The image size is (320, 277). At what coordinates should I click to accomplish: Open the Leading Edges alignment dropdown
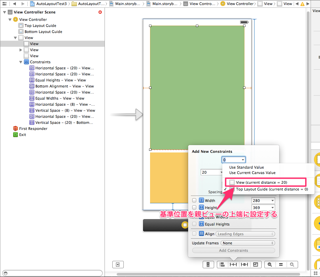[x=245, y=234]
